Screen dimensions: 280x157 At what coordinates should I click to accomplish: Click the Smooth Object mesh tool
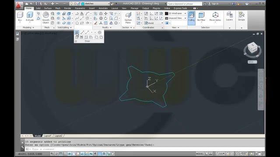click(45, 17)
